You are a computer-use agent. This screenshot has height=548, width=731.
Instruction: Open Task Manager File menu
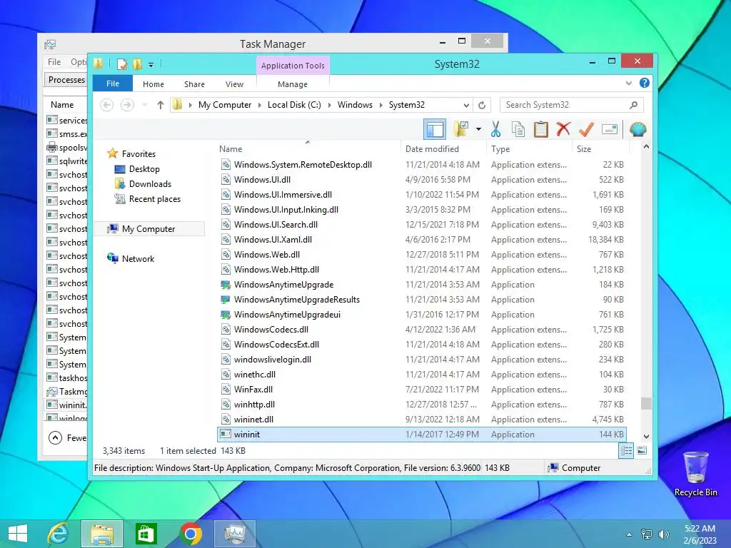click(x=54, y=62)
